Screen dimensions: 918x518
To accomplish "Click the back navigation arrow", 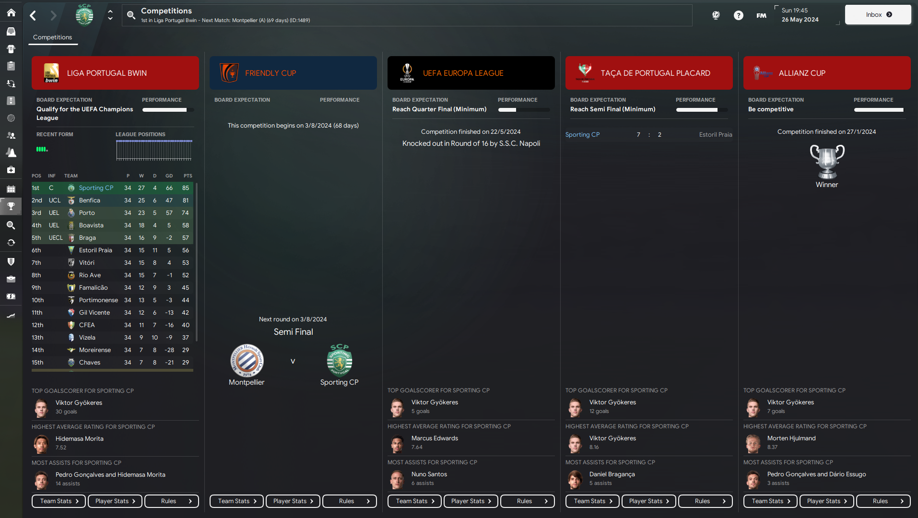I will pyautogui.click(x=33, y=15).
